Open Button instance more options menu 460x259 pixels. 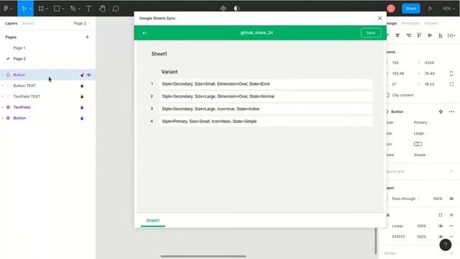(x=451, y=112)
